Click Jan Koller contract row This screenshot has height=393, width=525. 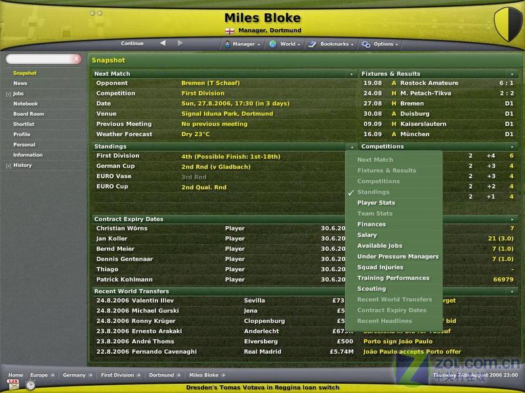point(219,238)
